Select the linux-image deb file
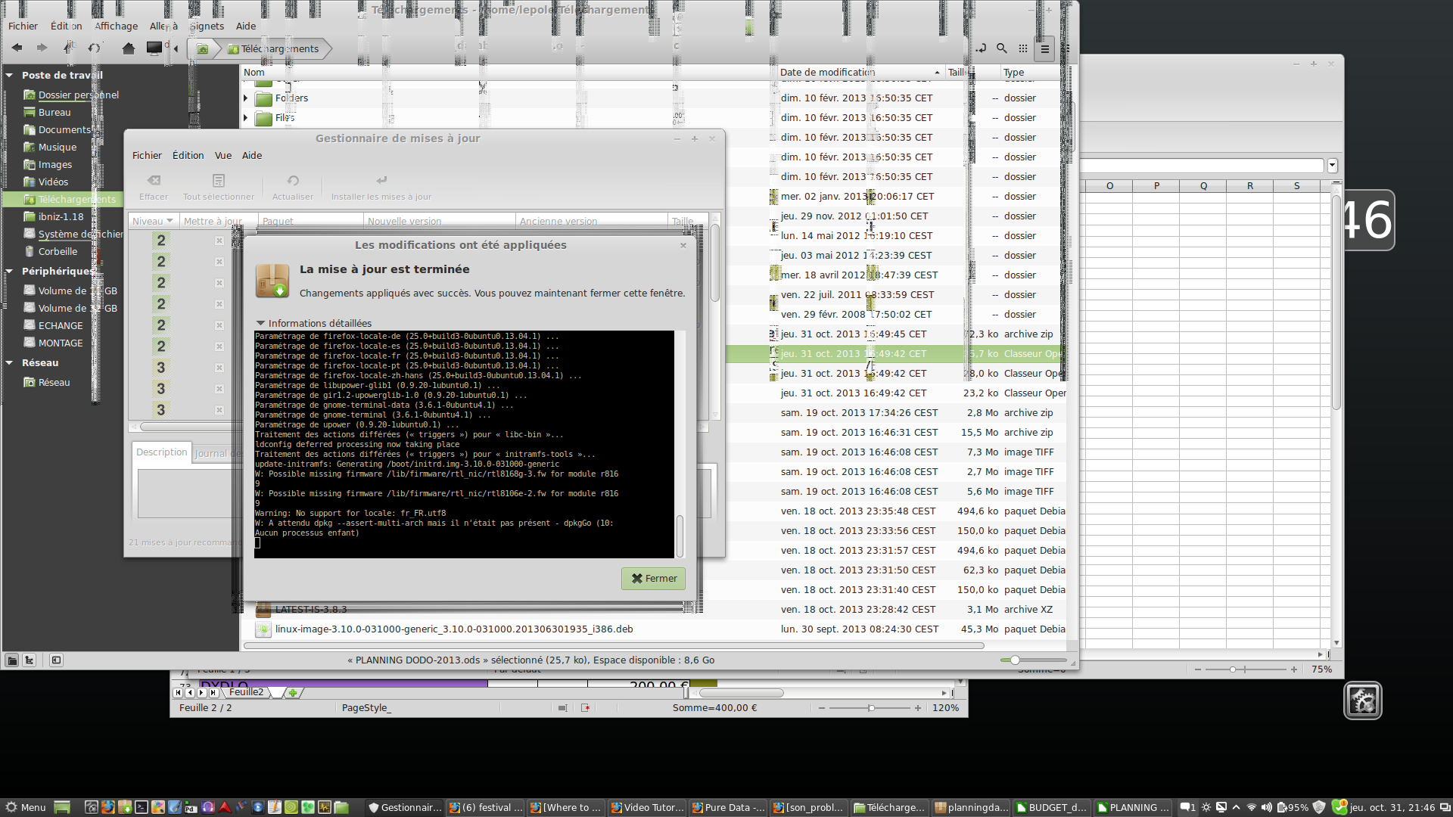 click(x=453, y=629)
